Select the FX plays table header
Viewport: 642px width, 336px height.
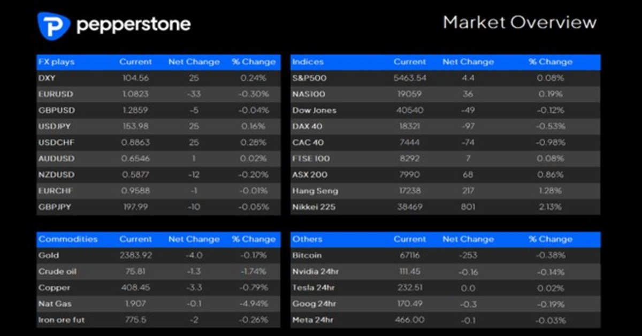tap(56, 62)
